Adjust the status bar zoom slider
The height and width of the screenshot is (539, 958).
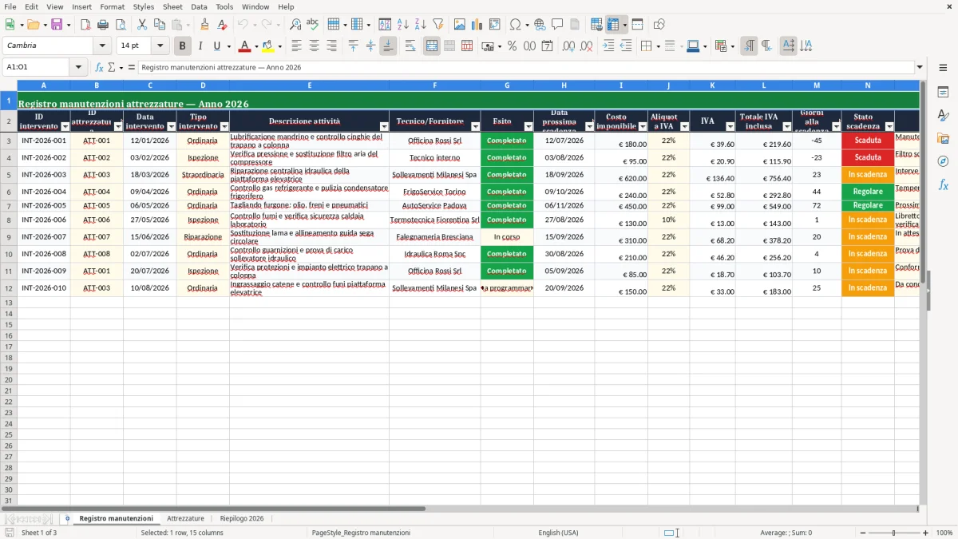click(x=893, y=533)
